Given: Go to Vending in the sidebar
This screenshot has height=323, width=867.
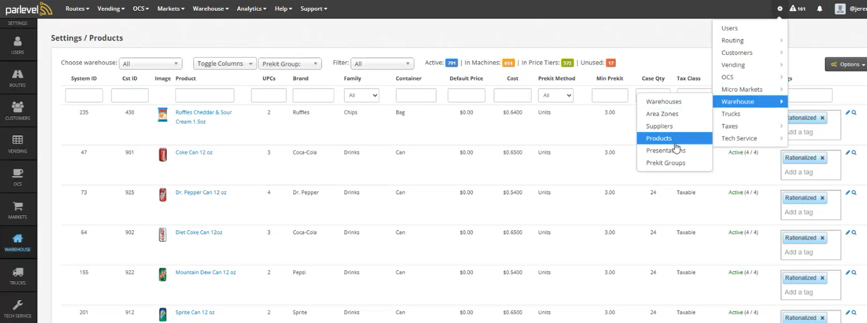Looking at the screenshot, I should [x=18, y=144].
